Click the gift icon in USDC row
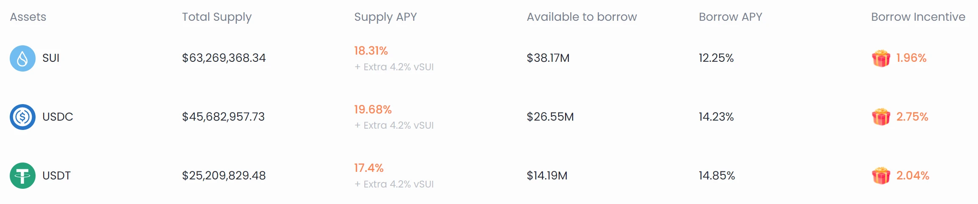This screenshot has width=978, height=204. point(881,117)
